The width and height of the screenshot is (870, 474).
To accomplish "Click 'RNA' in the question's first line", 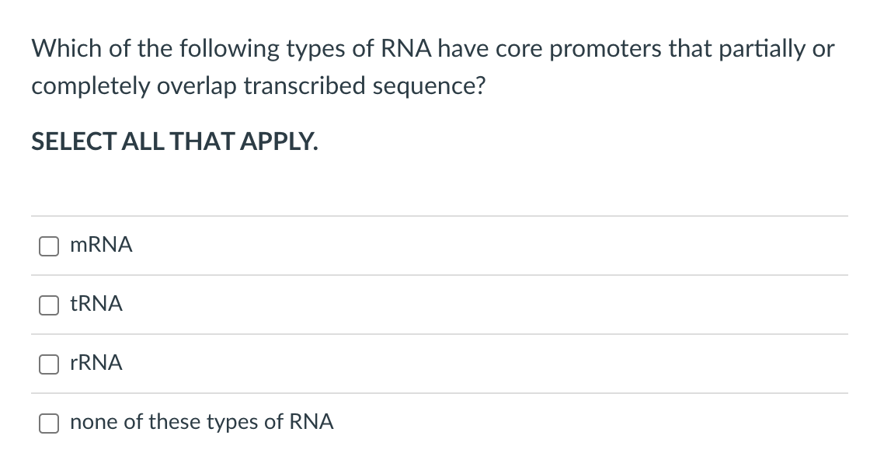I will 405,48.
